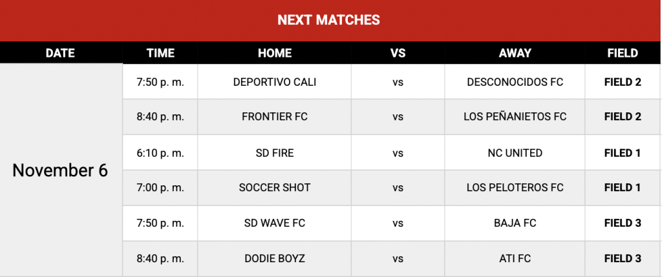
Task: Select the DESCONOCIDOS FC away team
Action: (x=515, y=82)
